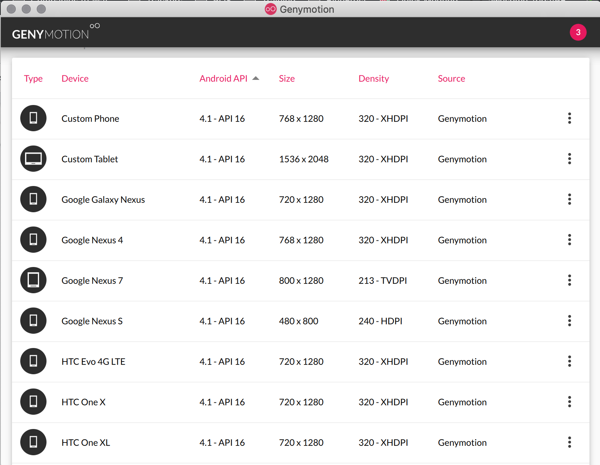Click the Google Nexus S phone icon

click(x=33, y=321)
